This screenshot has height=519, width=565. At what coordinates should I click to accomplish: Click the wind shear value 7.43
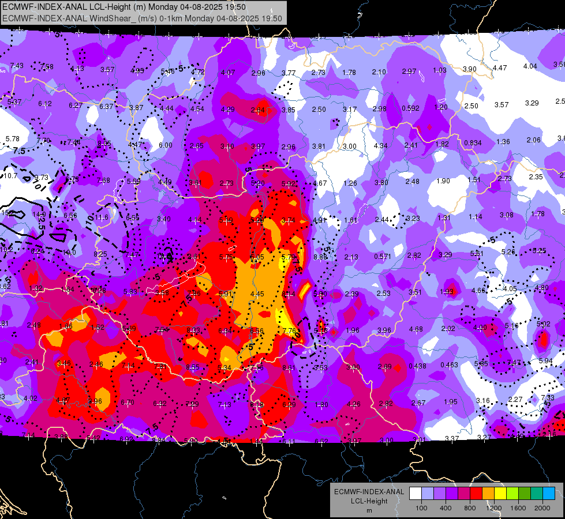click(17, 66)
